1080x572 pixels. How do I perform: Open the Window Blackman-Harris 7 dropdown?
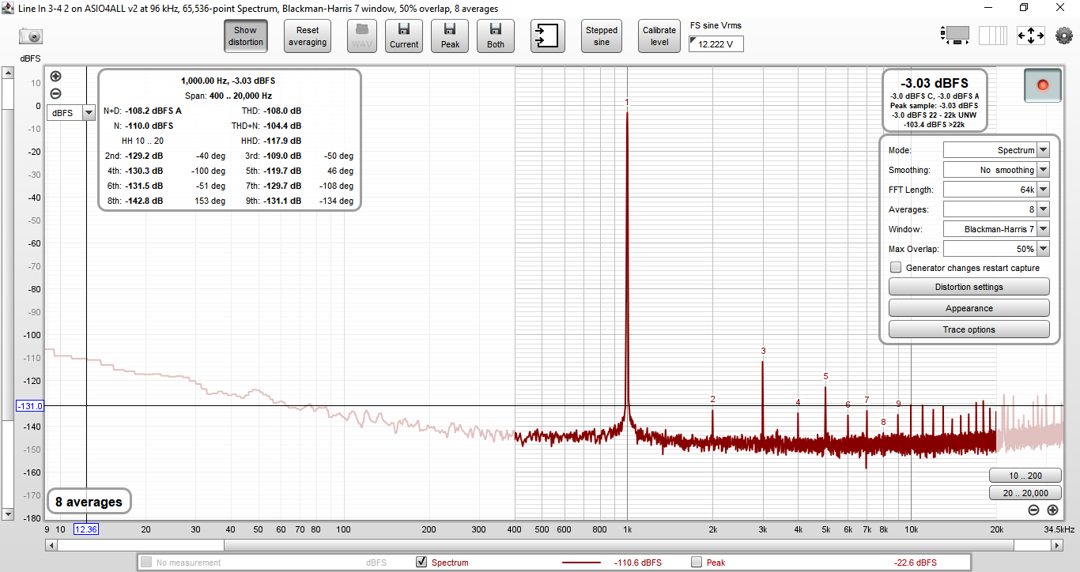click(x=996, y=229)
